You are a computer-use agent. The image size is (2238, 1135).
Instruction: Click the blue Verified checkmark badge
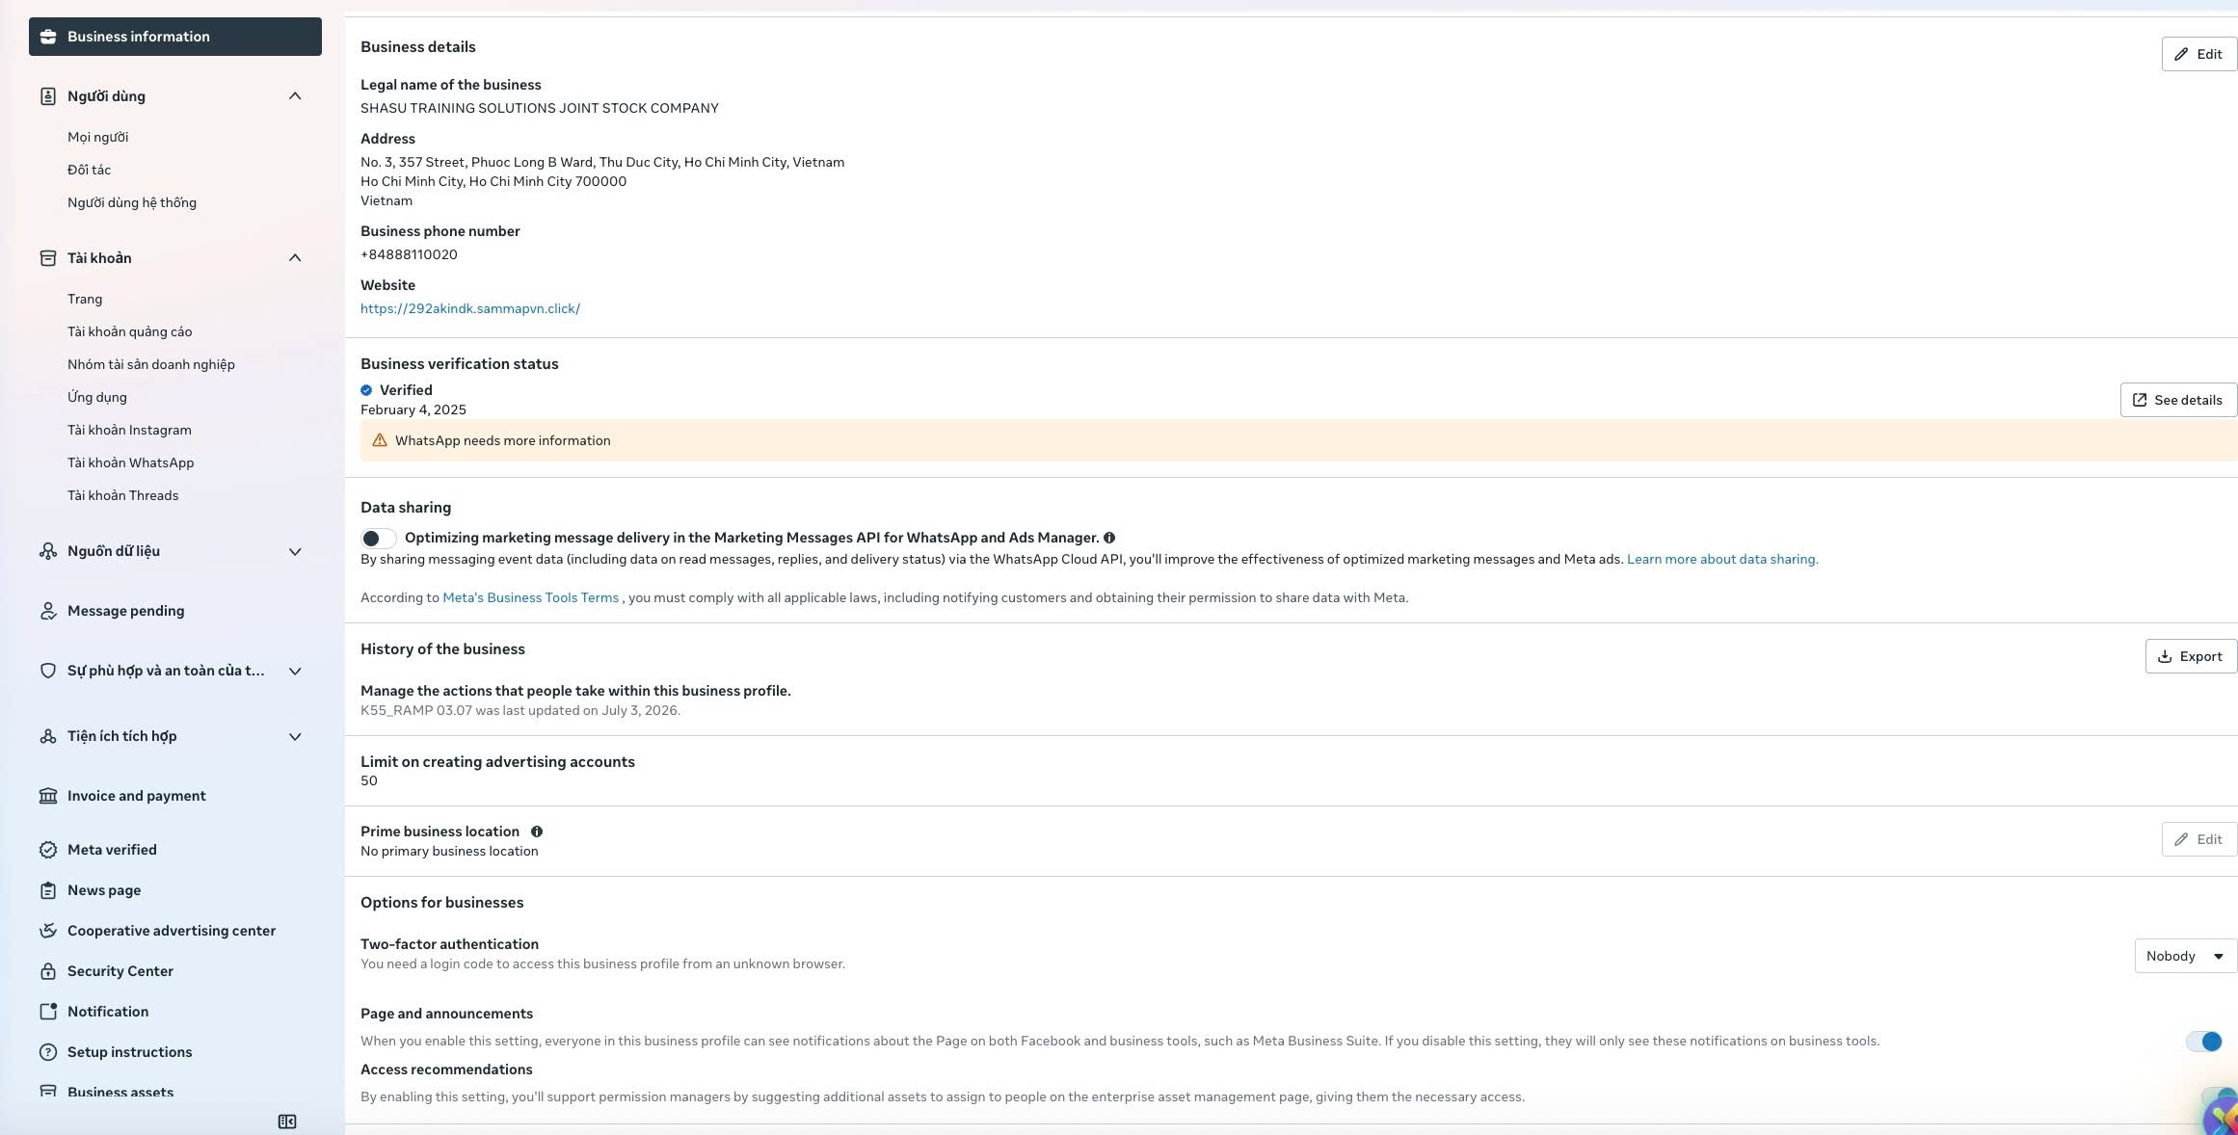366,390
